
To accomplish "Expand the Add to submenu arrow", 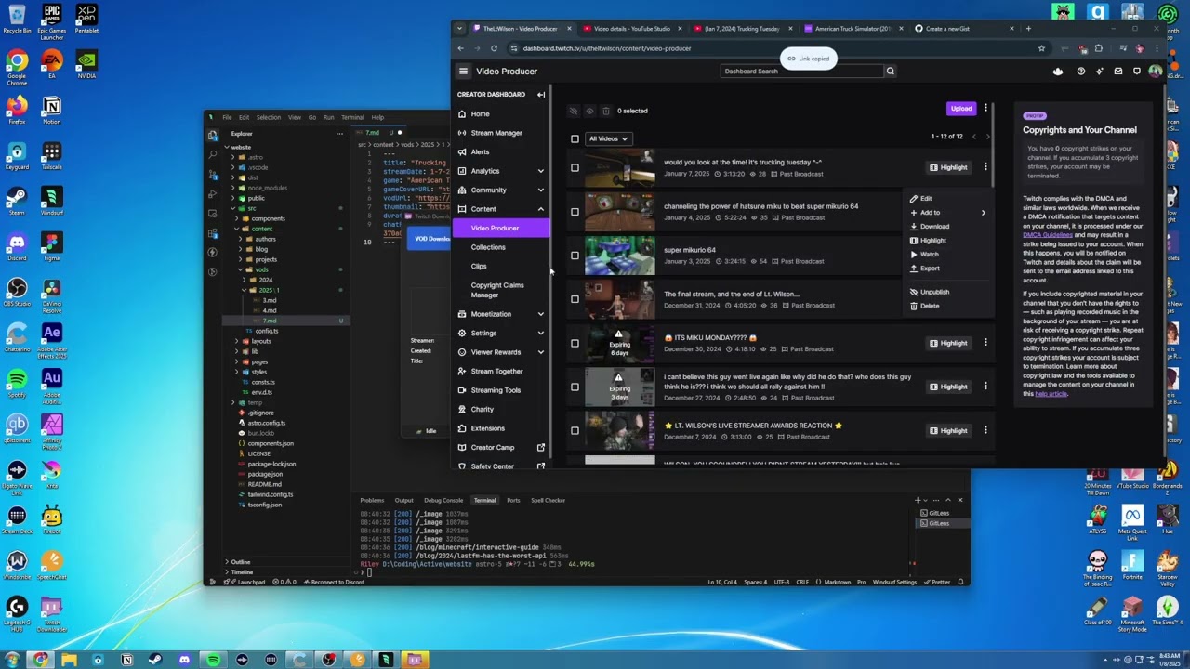I will pos(983,213).
